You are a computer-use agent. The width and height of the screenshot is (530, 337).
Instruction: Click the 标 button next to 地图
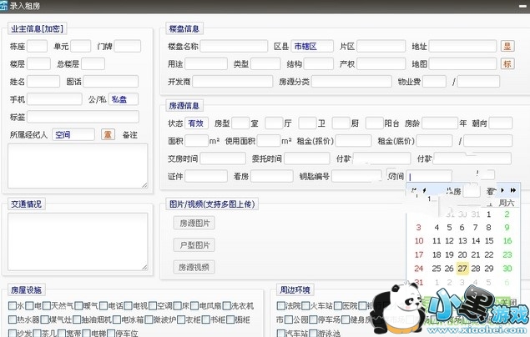[507, 64]
